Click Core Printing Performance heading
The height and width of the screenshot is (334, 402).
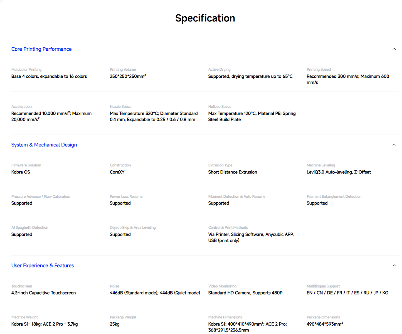pos(41,49)
